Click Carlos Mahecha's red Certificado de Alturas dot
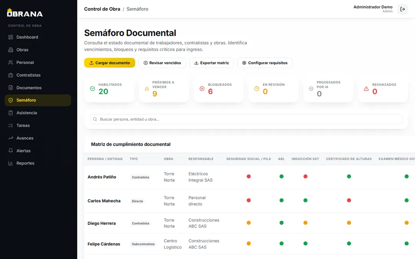Screen dimensions: 415x259 (349, 200)
